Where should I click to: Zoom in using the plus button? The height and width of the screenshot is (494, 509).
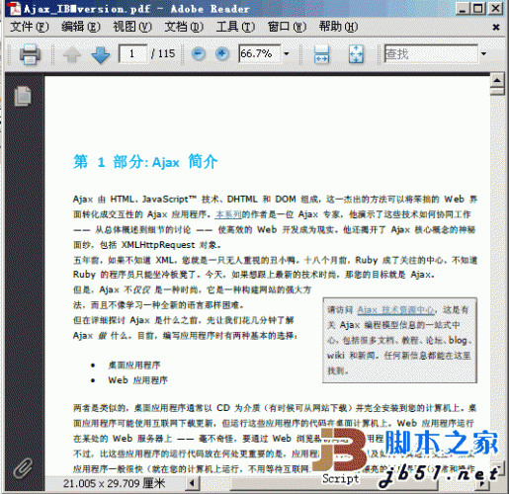222,53
